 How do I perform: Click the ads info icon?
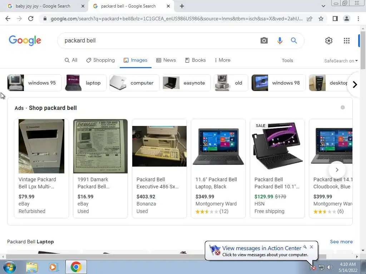point(343,107)
